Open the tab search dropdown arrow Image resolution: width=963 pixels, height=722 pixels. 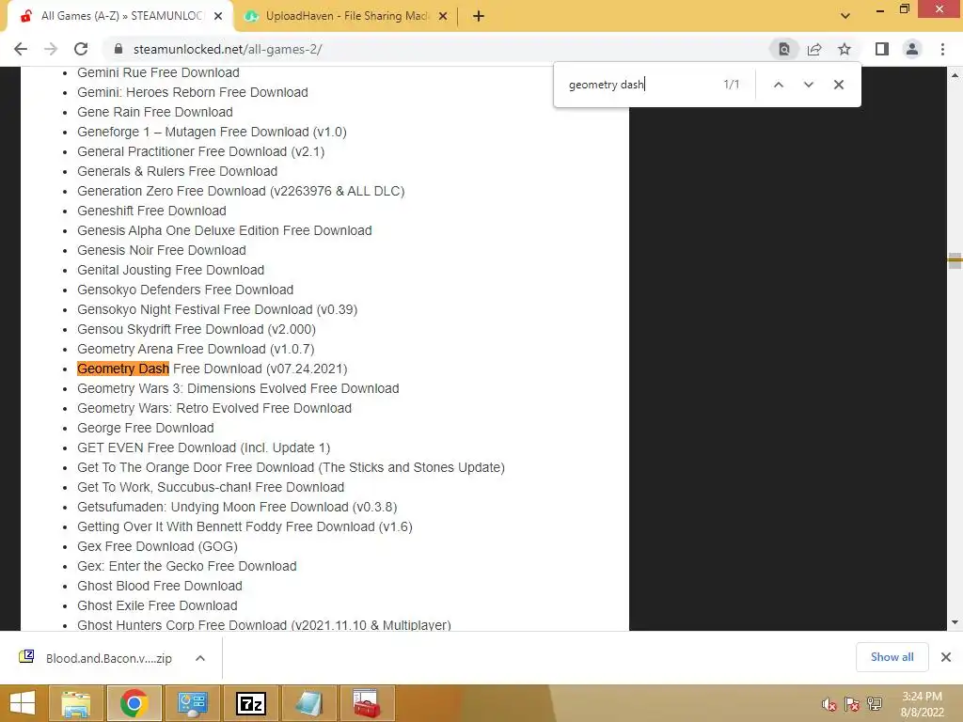click(x=845, y=16)
